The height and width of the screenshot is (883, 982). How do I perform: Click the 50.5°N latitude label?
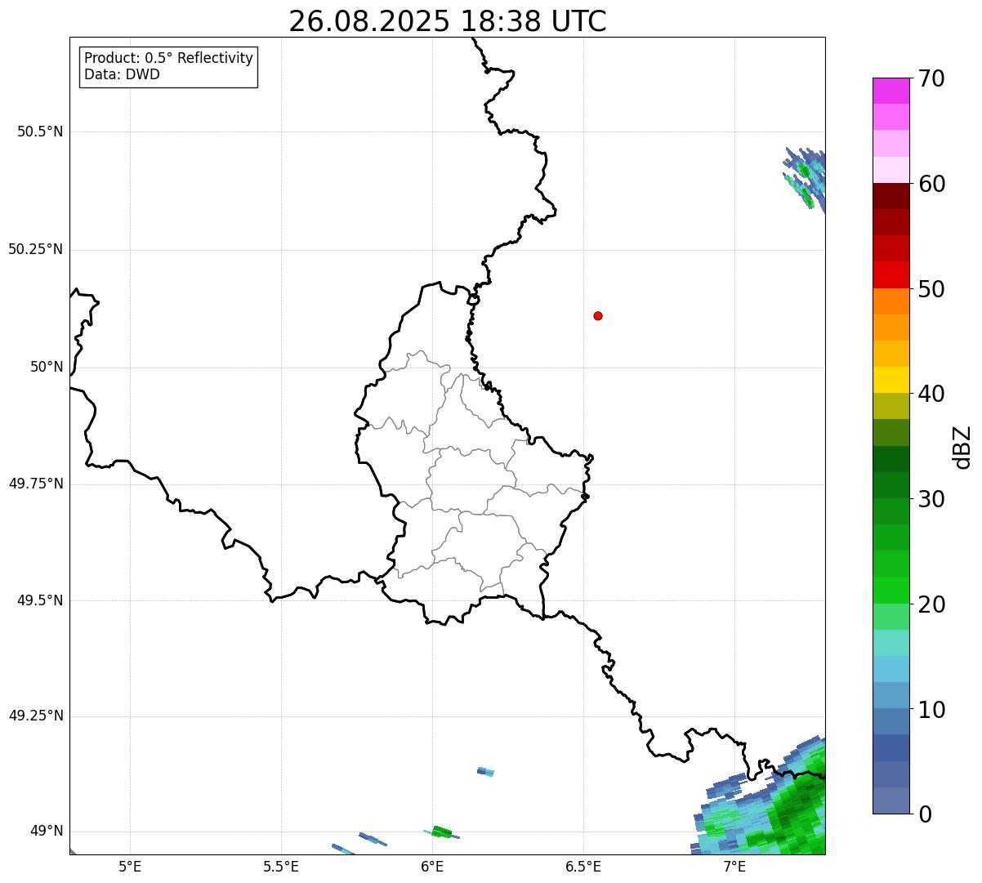40,132
